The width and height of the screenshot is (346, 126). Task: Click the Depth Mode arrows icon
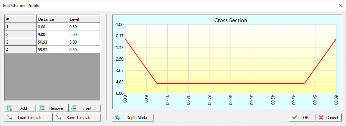pyautogui.click(x=118, y=117)
